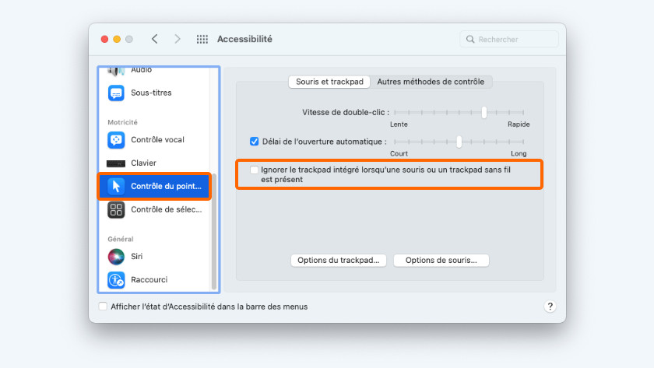Switch to Souris et trackpad tab
Screen dimensions: 654x368
pos(329,82)
